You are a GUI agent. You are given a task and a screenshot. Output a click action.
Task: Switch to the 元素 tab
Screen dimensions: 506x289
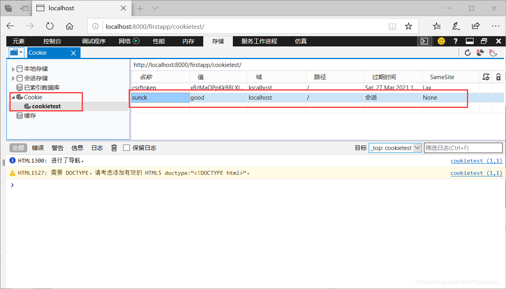[19, 41]
